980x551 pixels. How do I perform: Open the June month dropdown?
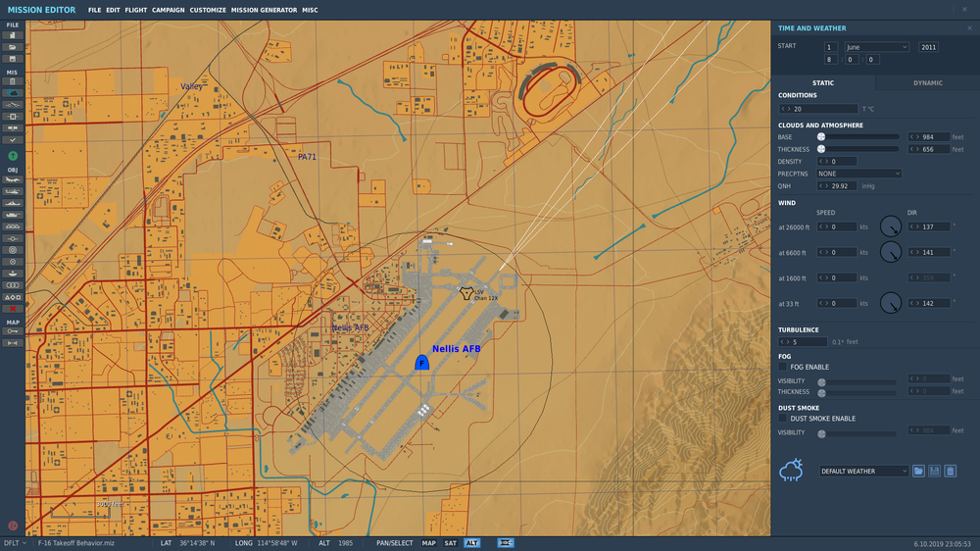click(x=877, y=47)
